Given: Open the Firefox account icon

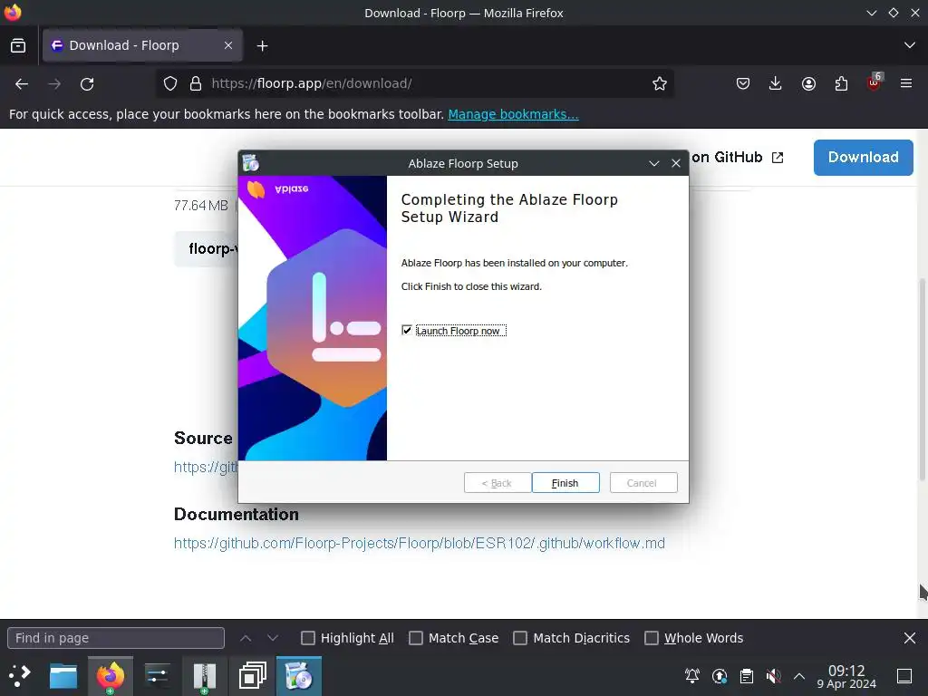Looking at the screenshot, I should [808, 84].
